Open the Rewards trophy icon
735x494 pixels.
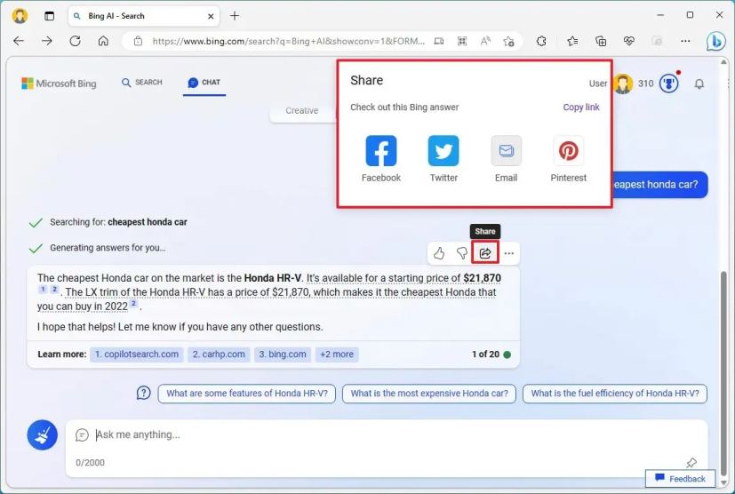(x=669, y=84)
